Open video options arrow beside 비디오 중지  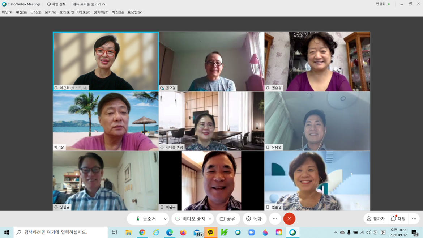[x=210, y=219]
